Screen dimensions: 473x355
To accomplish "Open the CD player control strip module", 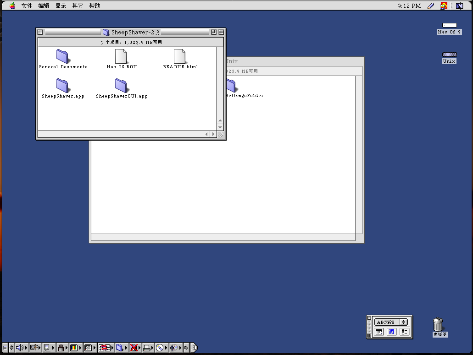I will click(x=161, y=348).
